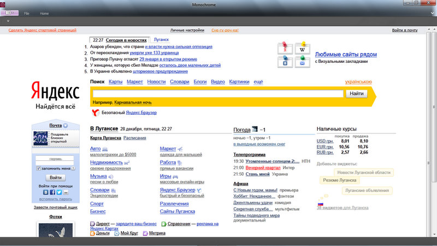Click the Справочник green icon
The width and height of the screenshot is (437, 246).
(x=164, y=224)
